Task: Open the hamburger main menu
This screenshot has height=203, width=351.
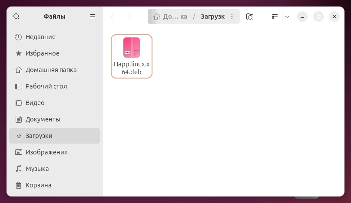Action: pyautogui.click(x=93, y=16)
